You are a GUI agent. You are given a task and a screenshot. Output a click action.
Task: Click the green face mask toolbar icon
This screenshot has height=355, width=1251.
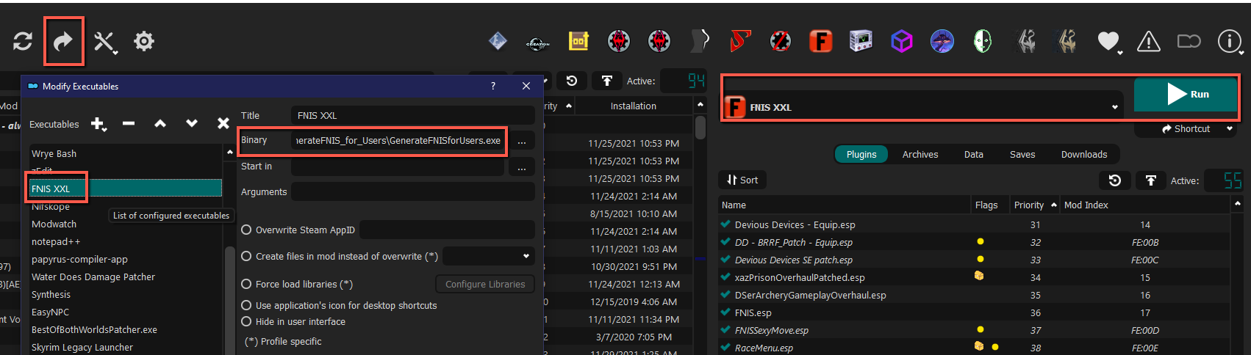(983, 41)
